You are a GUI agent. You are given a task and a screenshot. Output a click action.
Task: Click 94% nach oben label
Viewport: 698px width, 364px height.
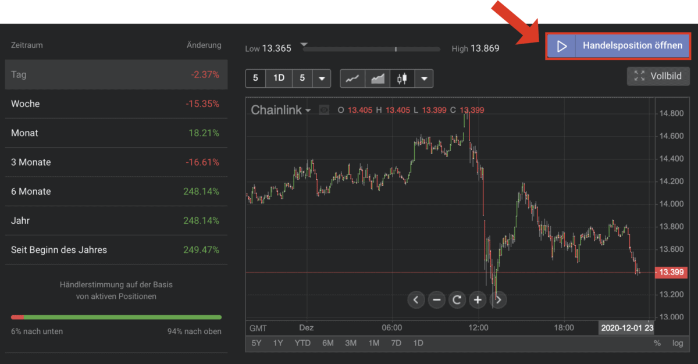194,331
